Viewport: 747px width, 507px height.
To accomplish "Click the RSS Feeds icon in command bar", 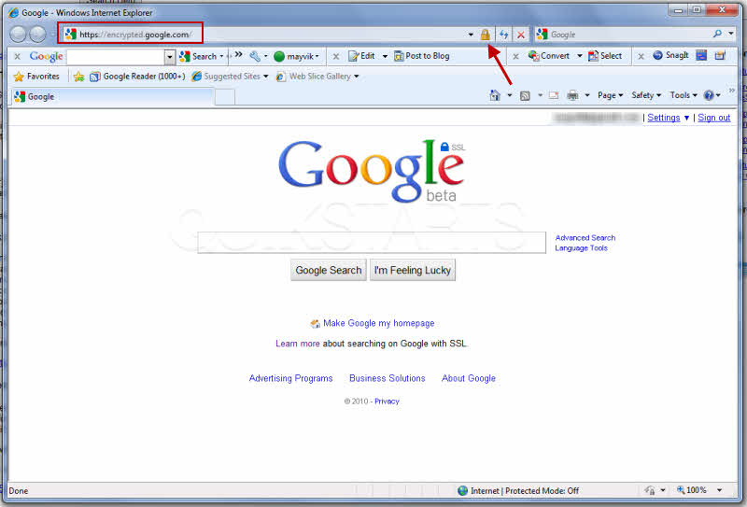I will (x=525, y=96).
